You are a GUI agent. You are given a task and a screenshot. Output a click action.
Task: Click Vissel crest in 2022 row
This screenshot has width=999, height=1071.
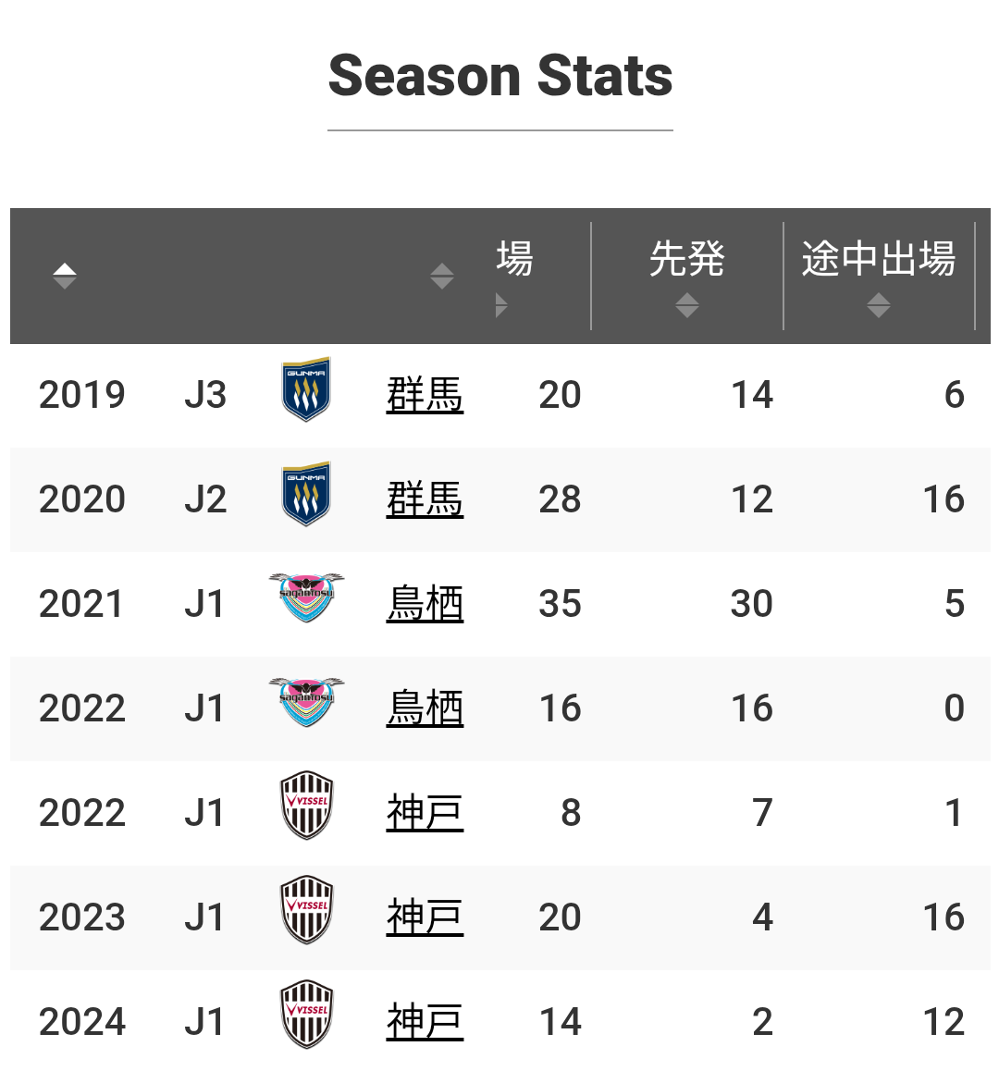tap(307, 806)
